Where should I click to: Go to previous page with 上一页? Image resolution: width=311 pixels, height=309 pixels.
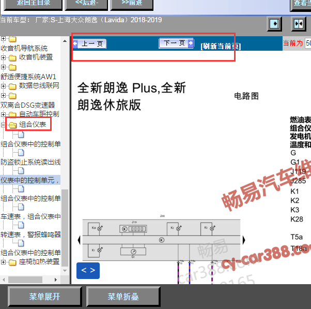[x=90, y=43]
